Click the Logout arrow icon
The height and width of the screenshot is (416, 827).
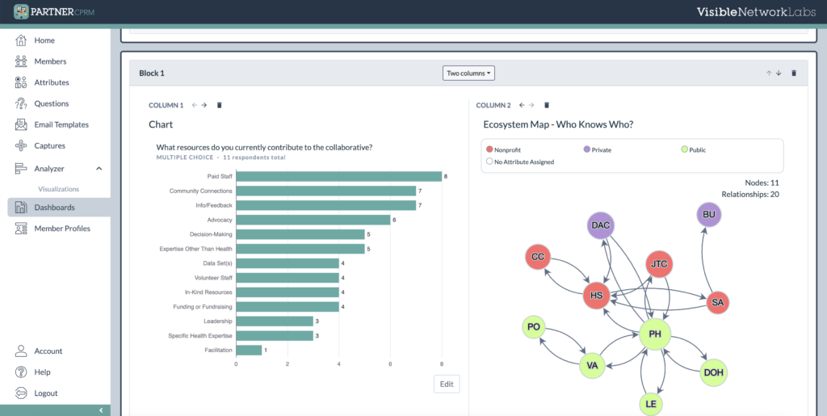tap(21, 393)
